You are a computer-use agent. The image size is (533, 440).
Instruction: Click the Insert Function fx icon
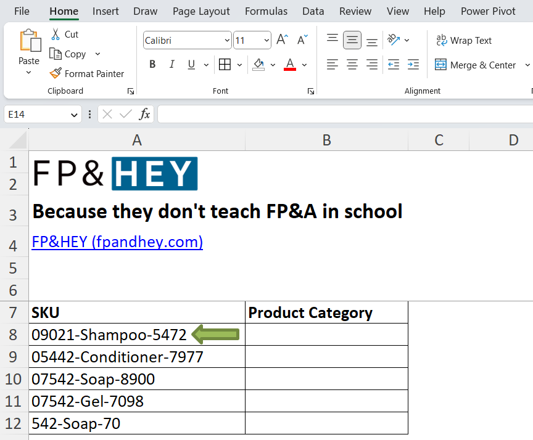click(144, 114)
